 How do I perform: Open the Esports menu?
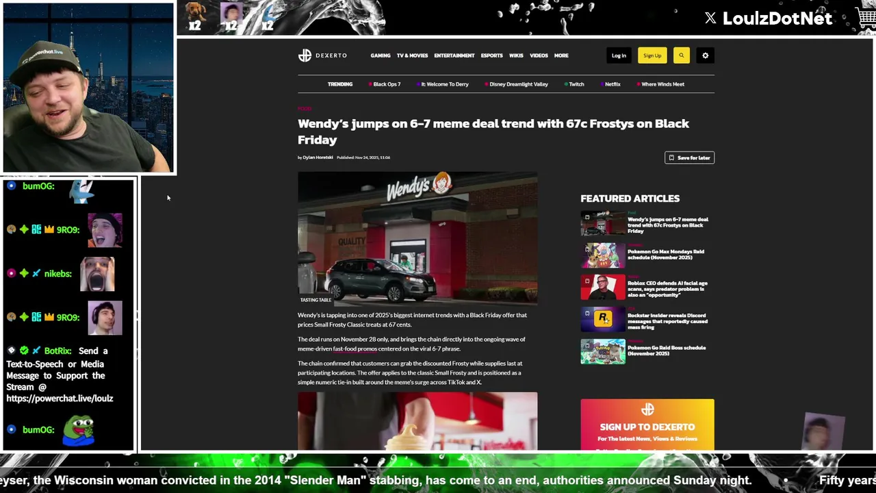click(491, 55)
